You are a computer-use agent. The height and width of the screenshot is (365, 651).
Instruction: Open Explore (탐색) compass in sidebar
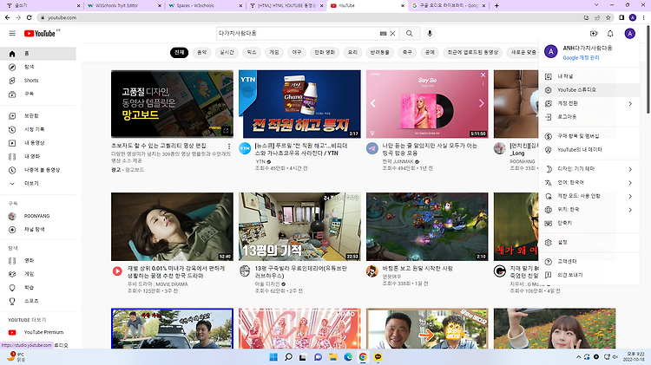38,67
